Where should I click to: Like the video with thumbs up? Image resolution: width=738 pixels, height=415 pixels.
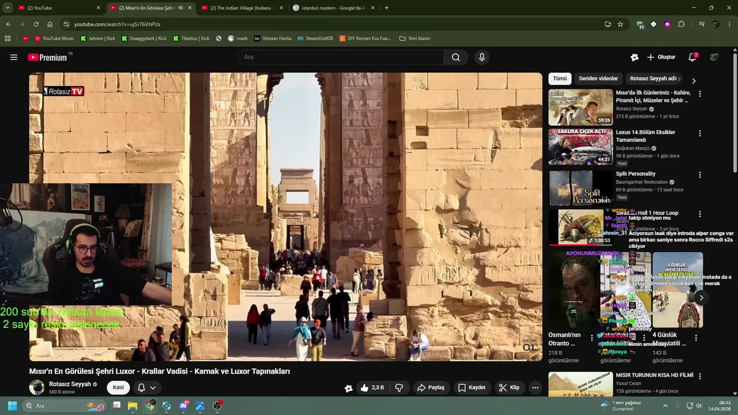pos(372,387)
